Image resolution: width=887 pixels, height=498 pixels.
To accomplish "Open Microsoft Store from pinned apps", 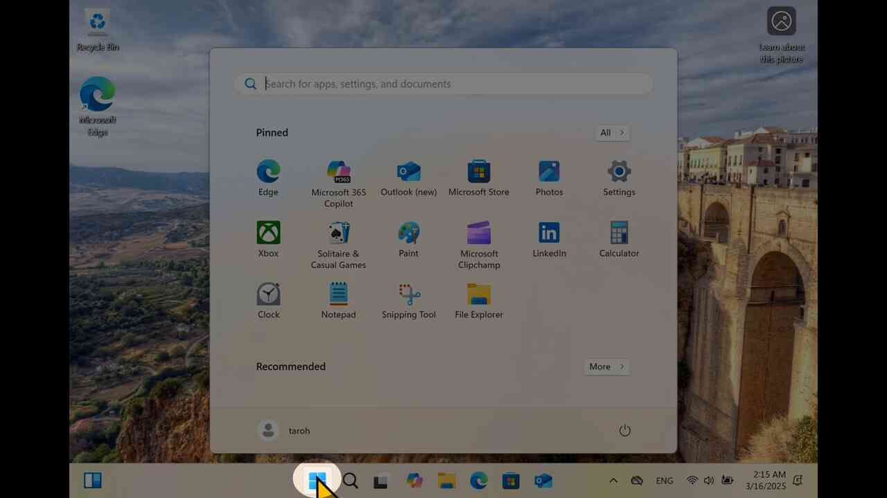I will (479, 178).
